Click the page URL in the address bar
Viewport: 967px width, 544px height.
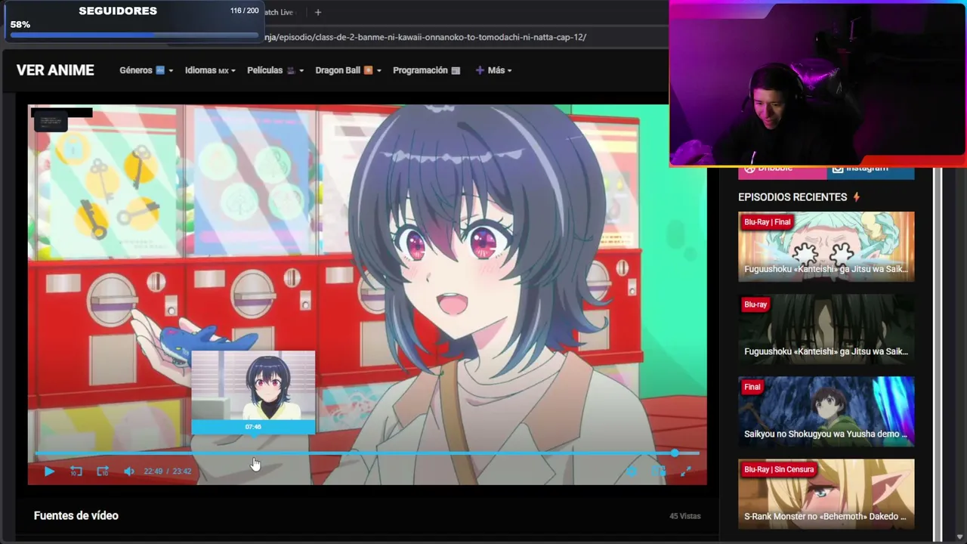click(425, 37)
